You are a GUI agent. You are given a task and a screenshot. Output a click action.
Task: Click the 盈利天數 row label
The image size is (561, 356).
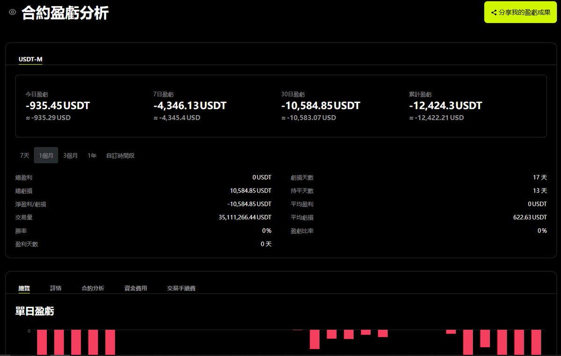[27, 244]
